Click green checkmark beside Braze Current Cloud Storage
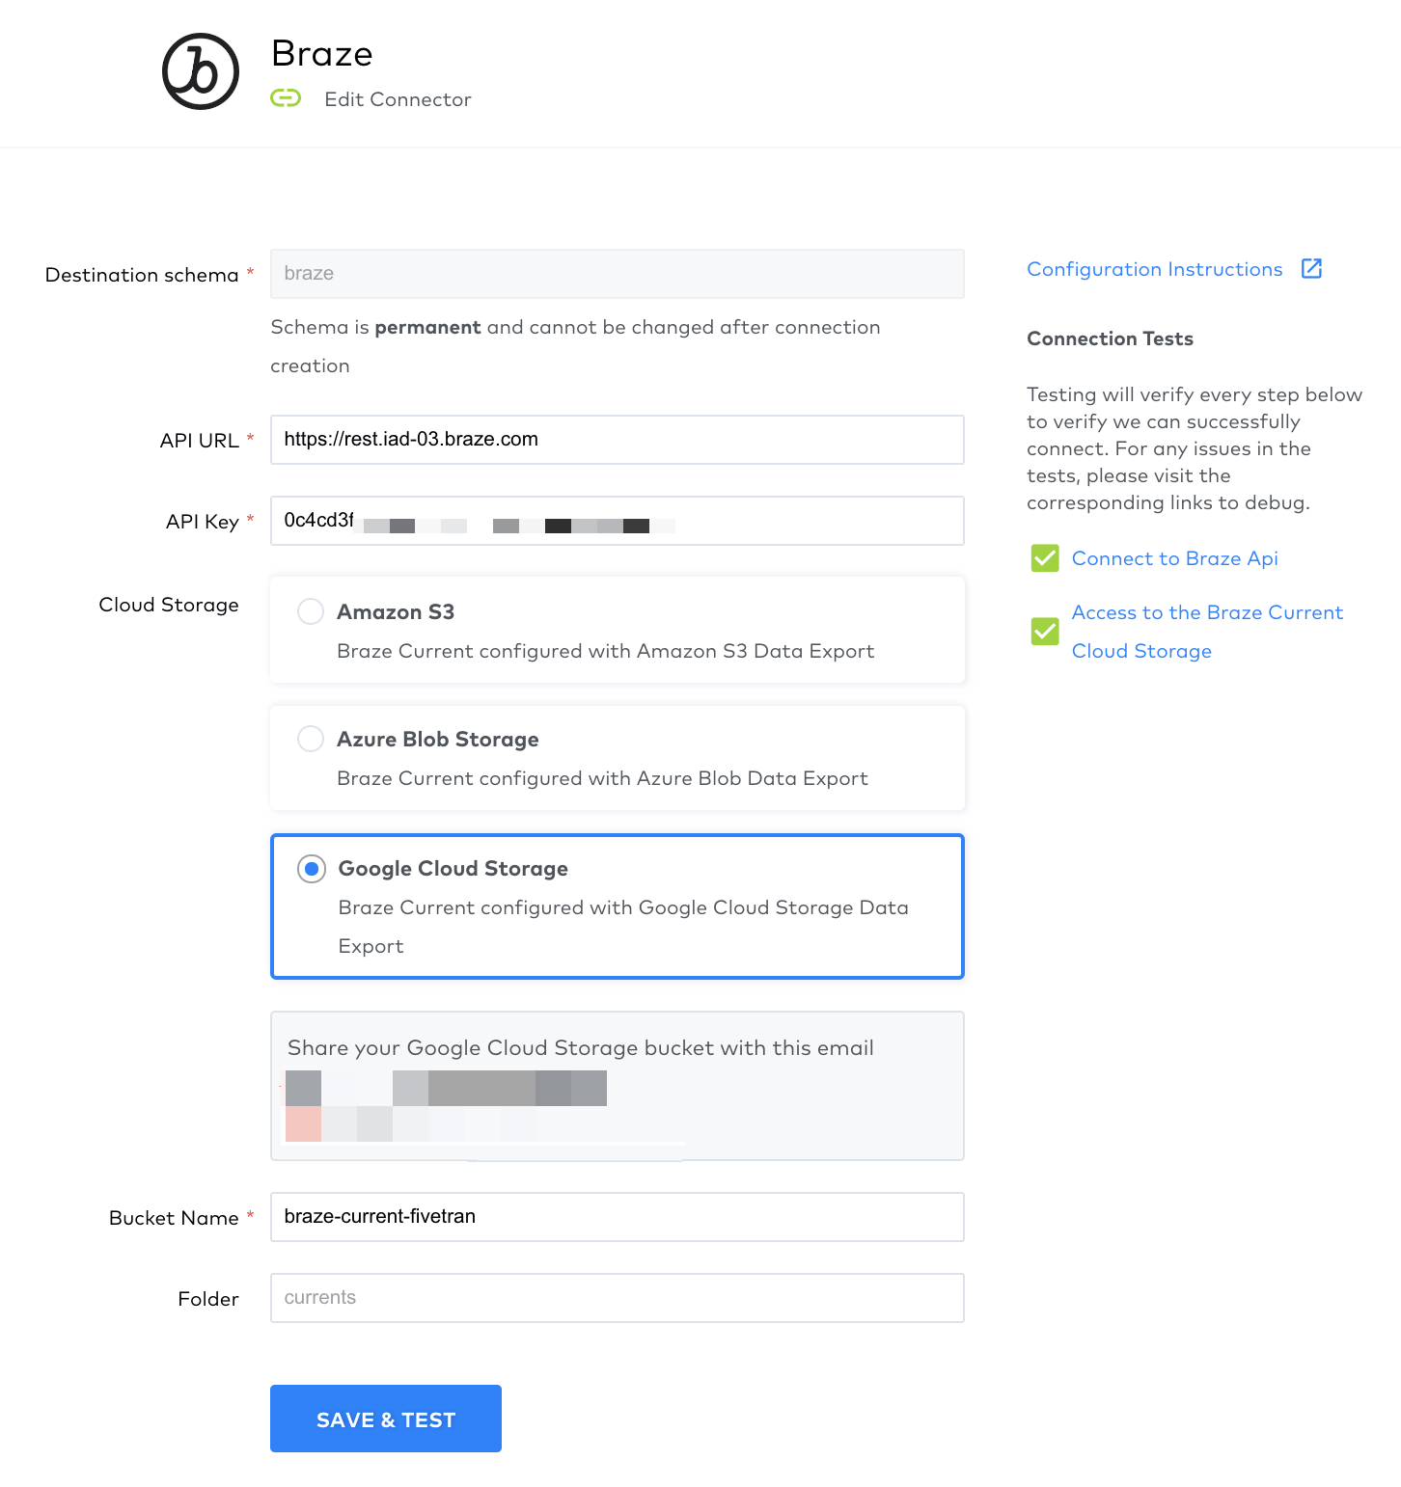 pos(1045,632)
